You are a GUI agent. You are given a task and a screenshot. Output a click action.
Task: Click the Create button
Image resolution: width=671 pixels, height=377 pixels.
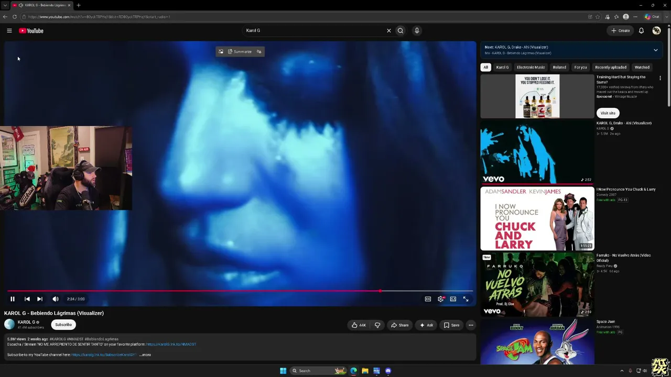pyautogui.click(x=621, y=31)
